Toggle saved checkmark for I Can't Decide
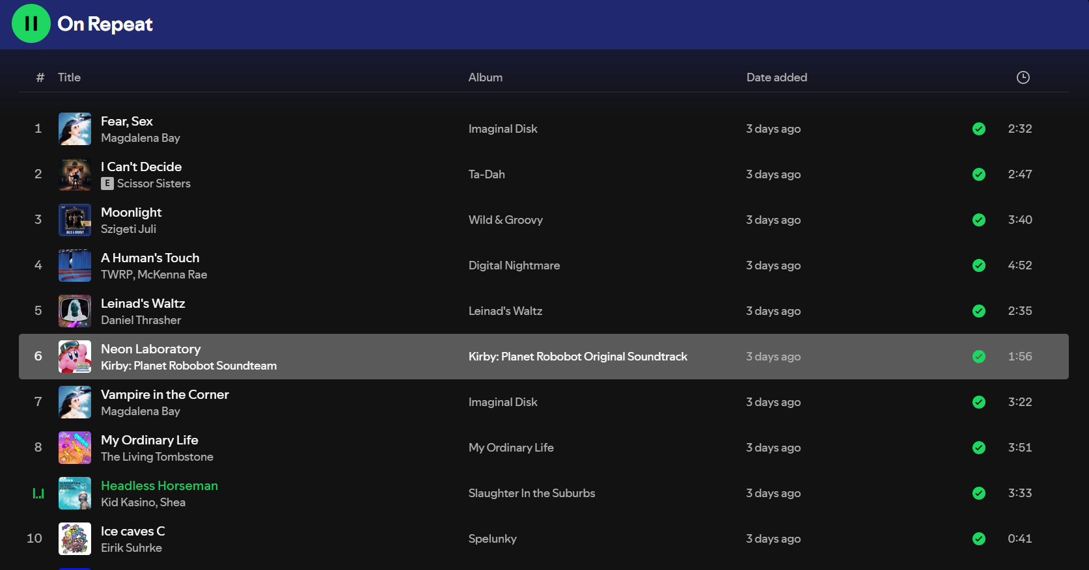 pyautogui.click(x=979, y=174)
